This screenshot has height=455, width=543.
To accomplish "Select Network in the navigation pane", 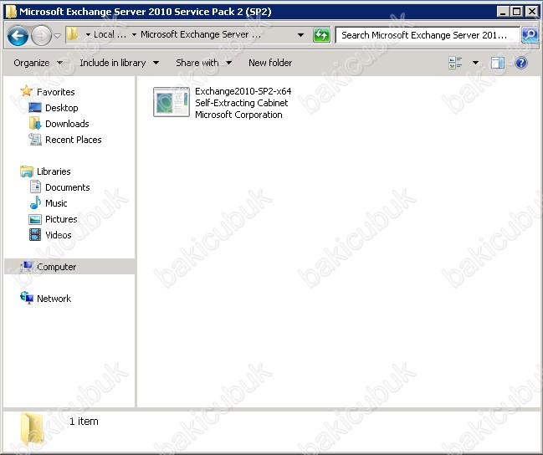I will [x=54, y=299].
